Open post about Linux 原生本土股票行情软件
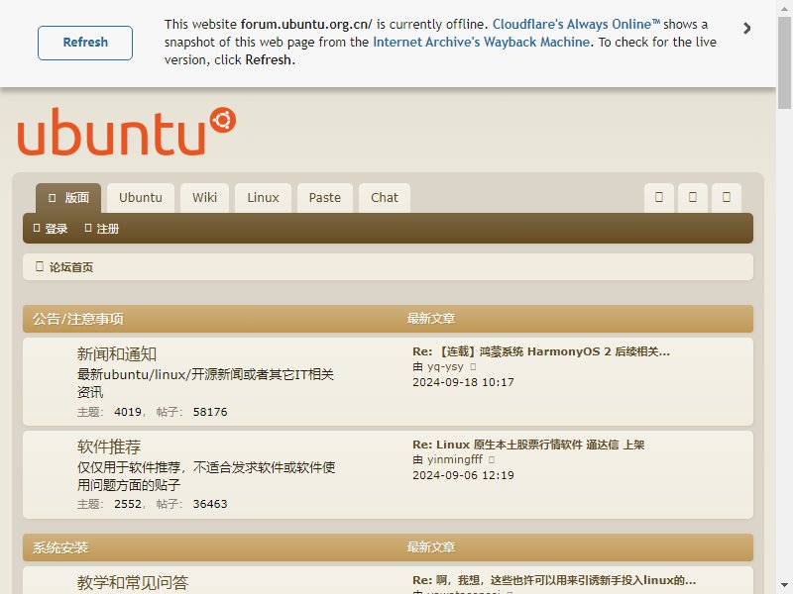The image size is (793, 594). pyautogui.click(x=528, y=445)
